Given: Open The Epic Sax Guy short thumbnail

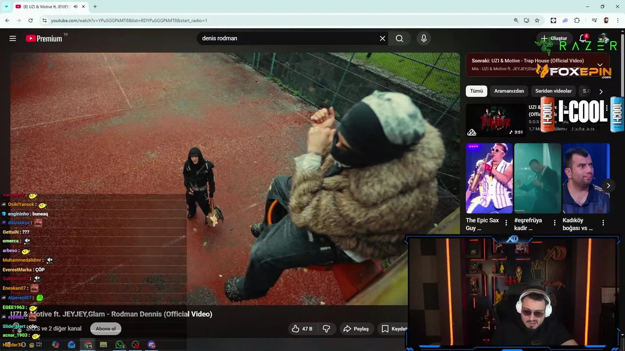Looking at the screenshot, I should click(489, 178).
